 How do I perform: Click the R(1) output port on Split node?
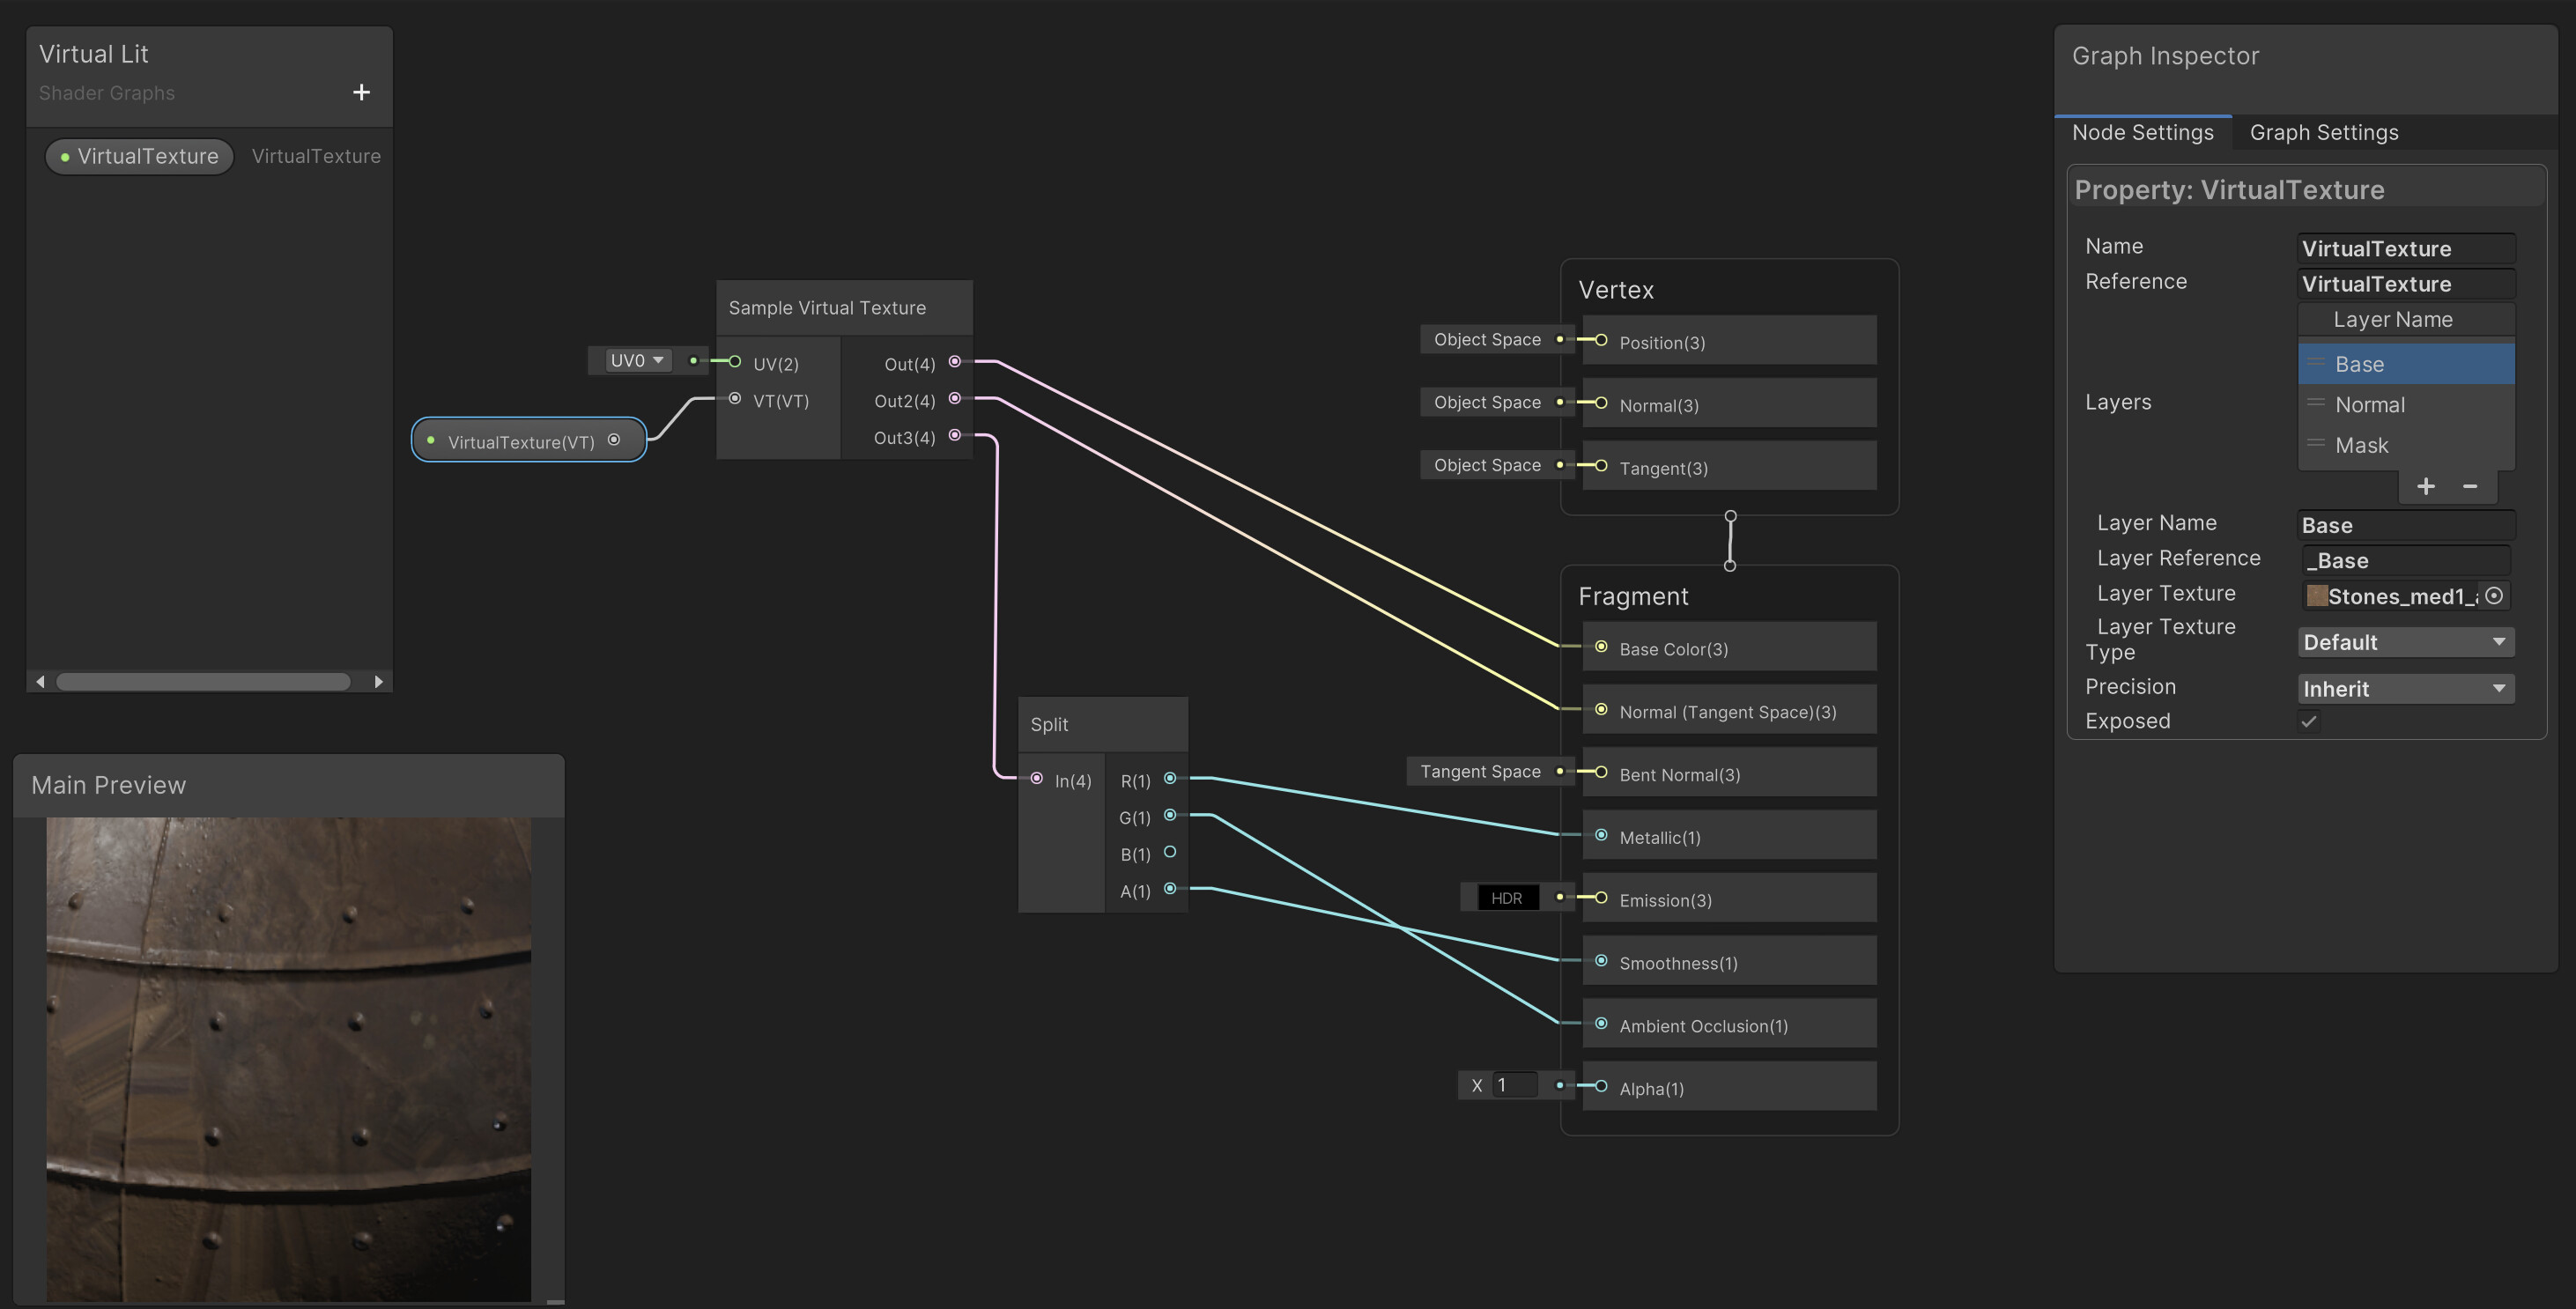tap(1171, 780)
